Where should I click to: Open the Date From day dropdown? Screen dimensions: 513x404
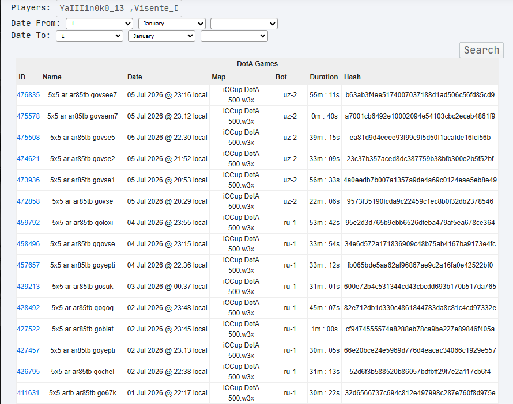click(99, 24)
